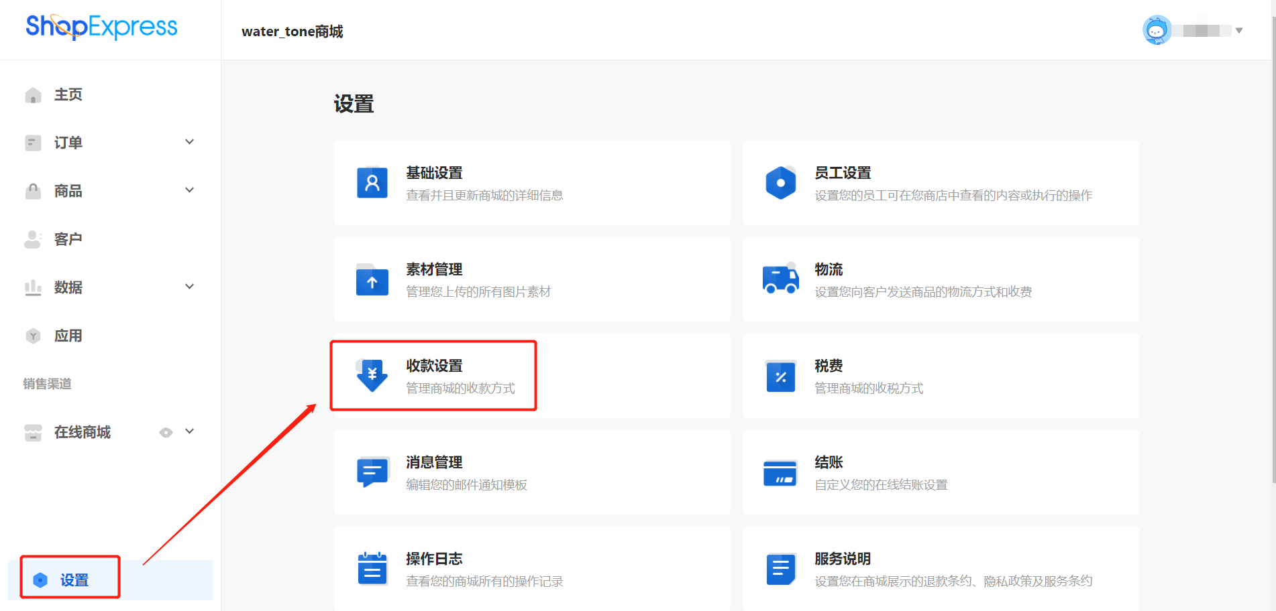The height and width of the screenshot is (611, 1276).
Task: Click the ShopExpress logo
Action: click(x=101, y=27)
